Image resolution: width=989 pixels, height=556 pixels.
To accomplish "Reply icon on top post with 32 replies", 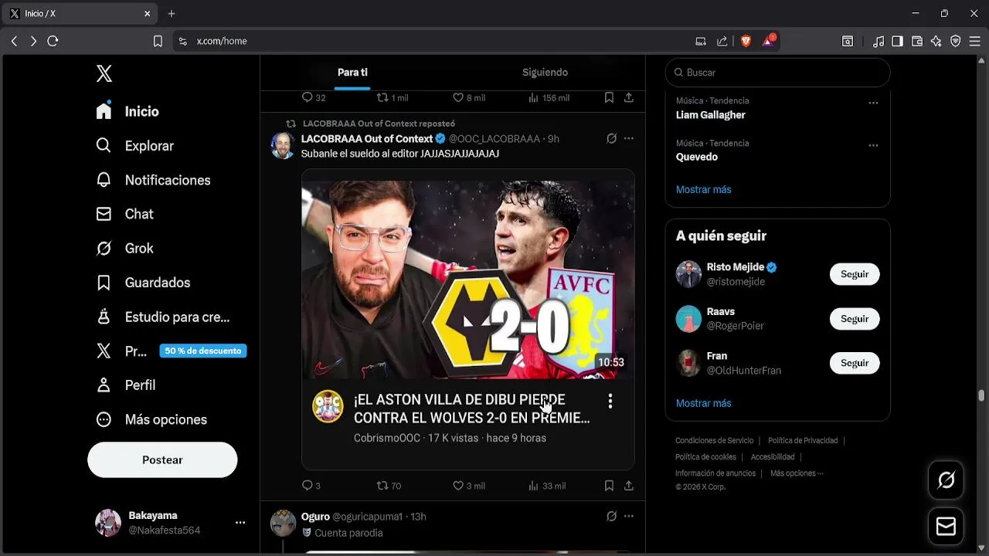I will click(313, 98).
